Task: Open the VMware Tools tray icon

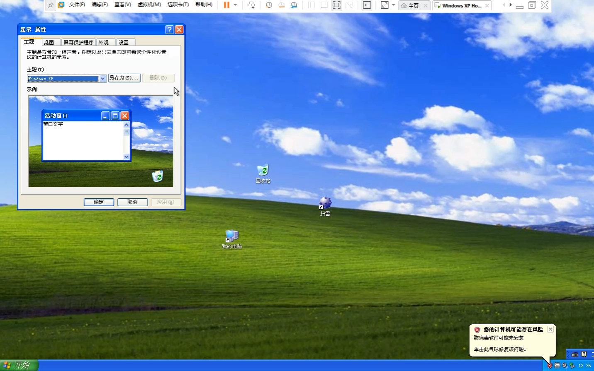Action: coord(557,366)
